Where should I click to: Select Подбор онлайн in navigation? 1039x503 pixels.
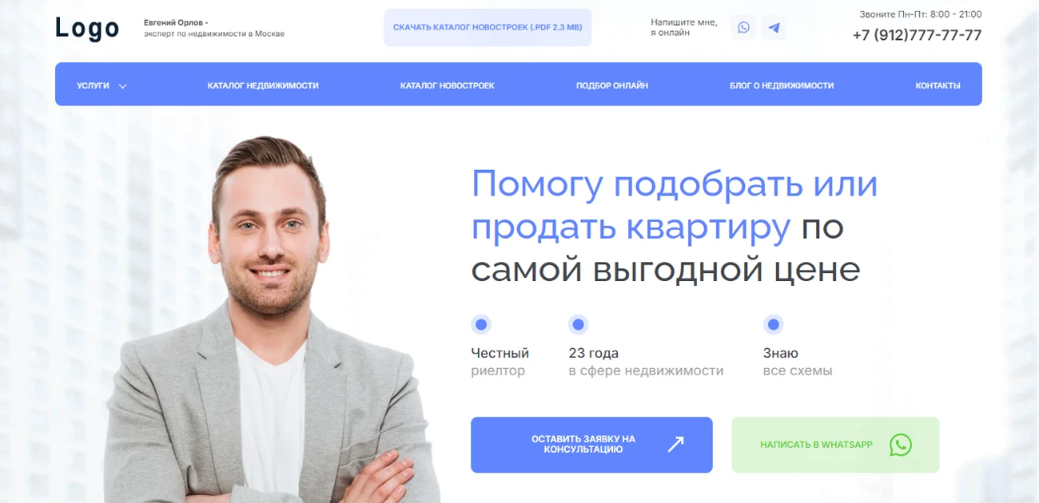click(612, 85)
